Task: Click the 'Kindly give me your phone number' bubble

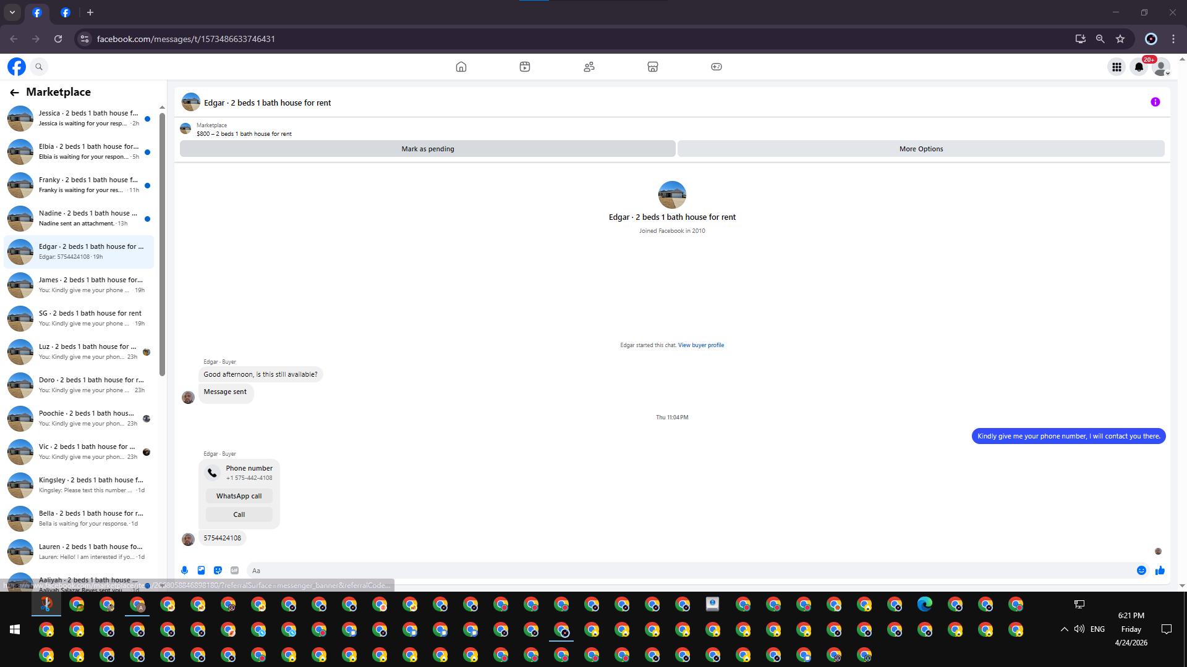Action: (1068, 436)
